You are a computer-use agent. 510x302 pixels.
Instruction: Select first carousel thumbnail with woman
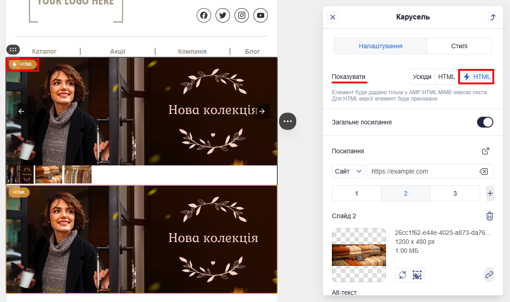pos(20,174)
